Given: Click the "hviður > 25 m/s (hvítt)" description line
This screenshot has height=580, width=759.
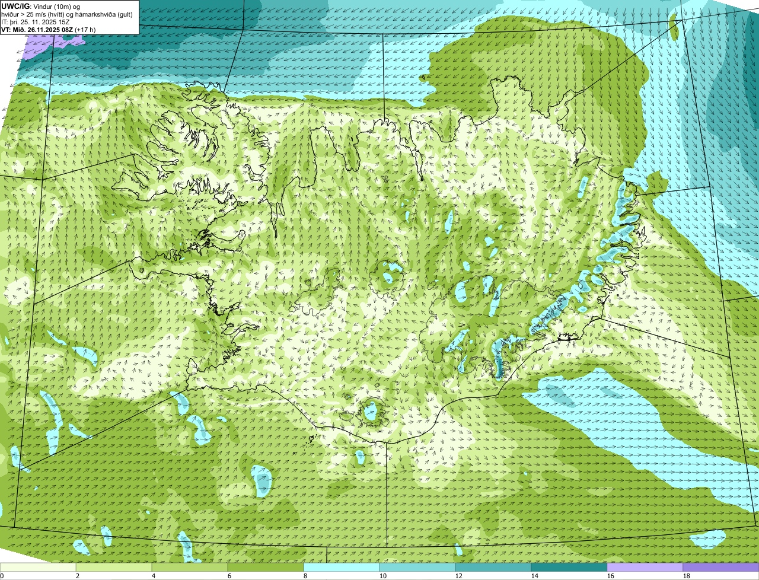Looking at the screenshot, I should (x=68, y=14).
